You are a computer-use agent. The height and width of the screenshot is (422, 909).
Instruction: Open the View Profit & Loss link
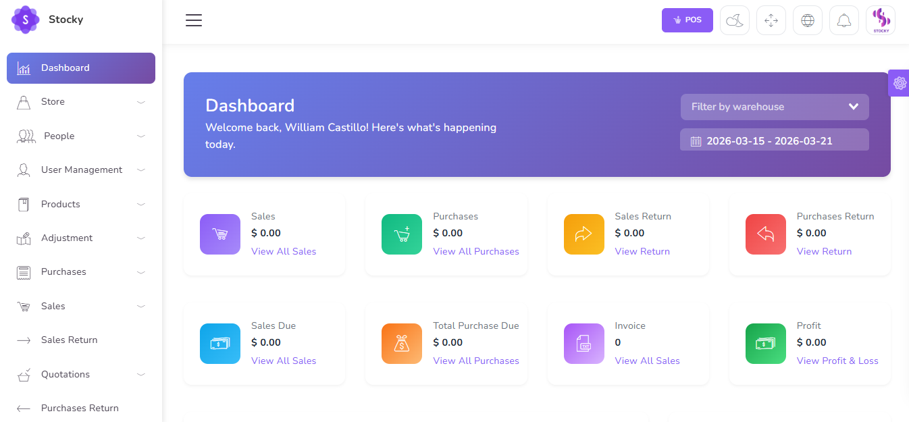point(837,361)
